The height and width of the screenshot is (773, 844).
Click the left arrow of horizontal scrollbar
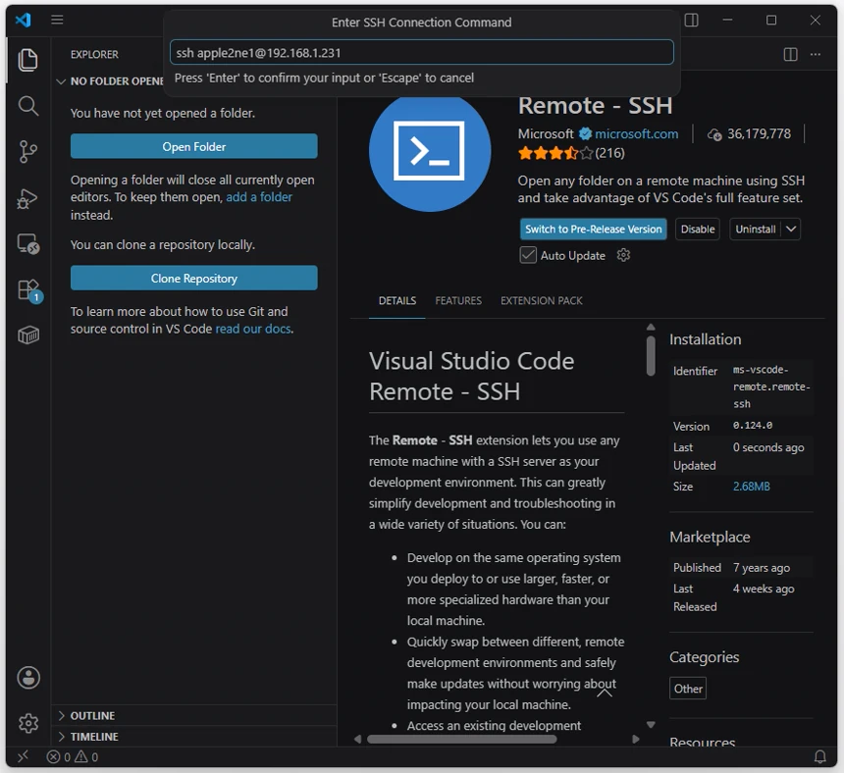[358, 739]
